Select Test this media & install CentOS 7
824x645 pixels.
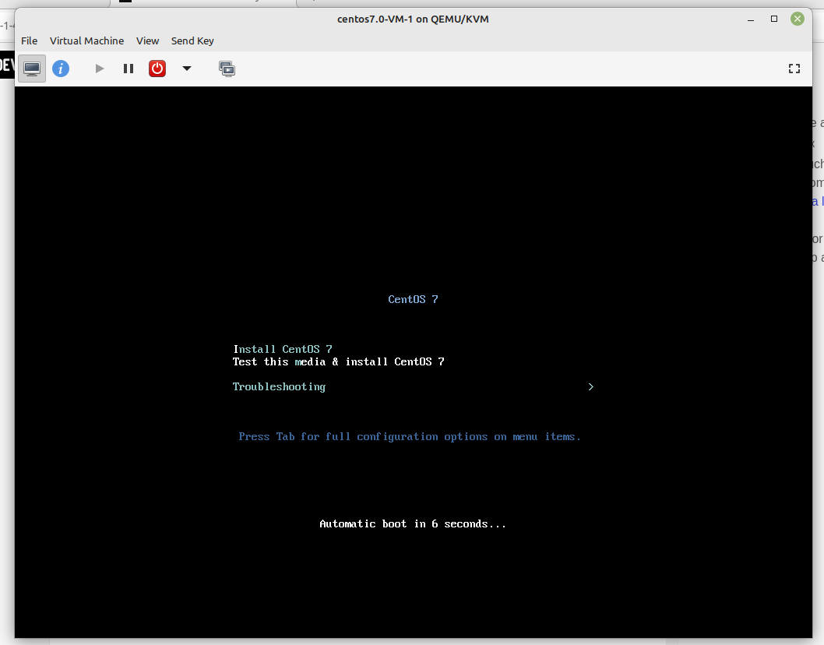[x=339, y=361]
